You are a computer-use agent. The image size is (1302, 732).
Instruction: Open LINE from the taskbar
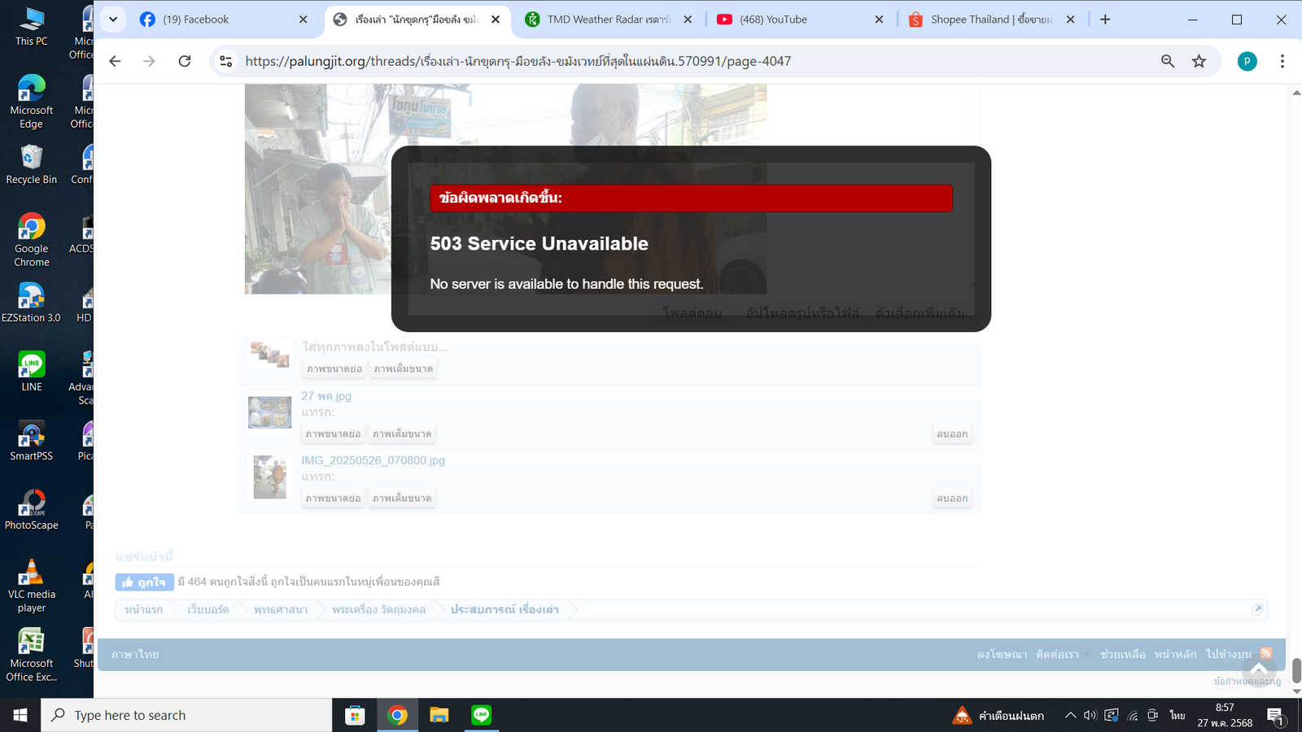[x=482, y=715]
